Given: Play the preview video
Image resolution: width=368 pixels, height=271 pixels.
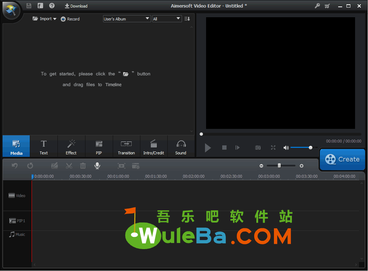Looking at the screenshot, I should (208, 148).
